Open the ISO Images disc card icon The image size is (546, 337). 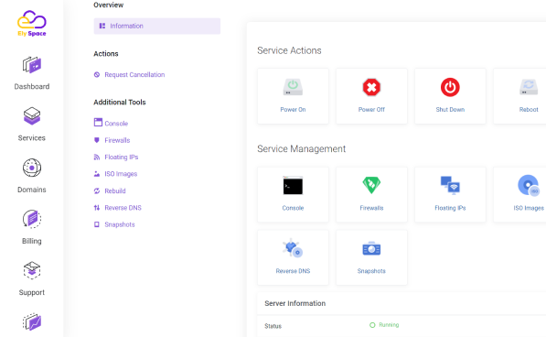click(x=529, y=185)
